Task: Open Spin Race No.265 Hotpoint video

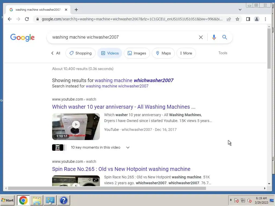Action: pos(121,169)
